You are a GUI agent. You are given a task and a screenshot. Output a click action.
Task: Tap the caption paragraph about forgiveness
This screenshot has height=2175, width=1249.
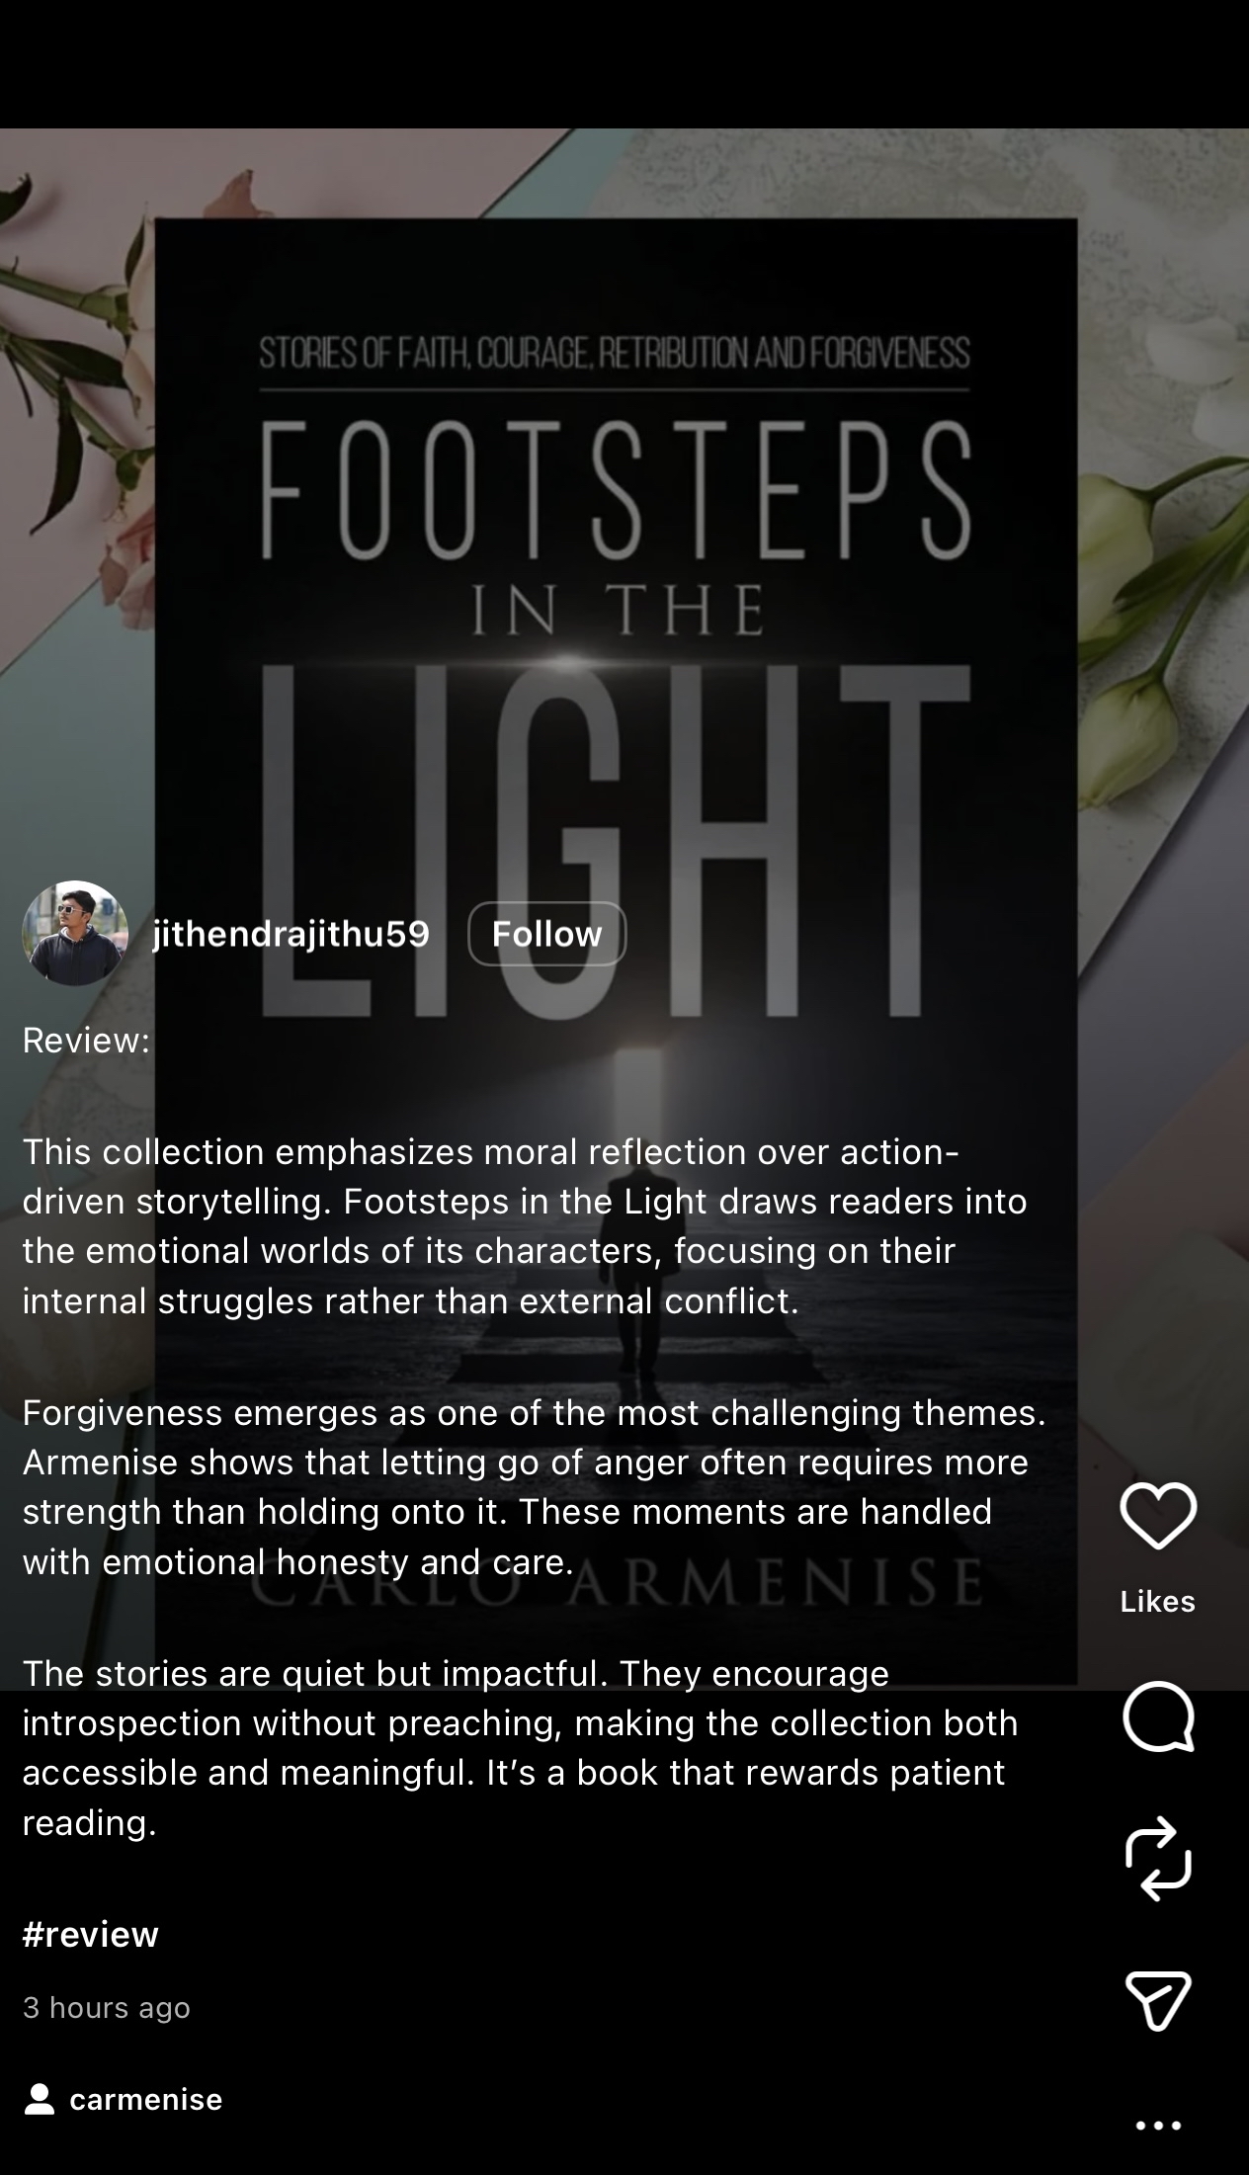coord(534,1487)
